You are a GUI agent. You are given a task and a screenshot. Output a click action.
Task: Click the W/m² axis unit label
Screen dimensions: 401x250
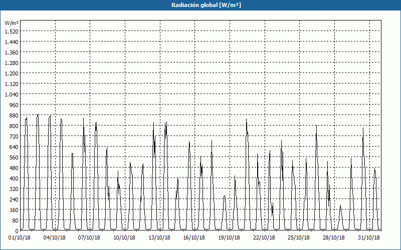12,23
